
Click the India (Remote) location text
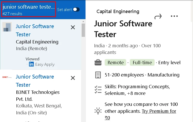(x=31, y=48)
